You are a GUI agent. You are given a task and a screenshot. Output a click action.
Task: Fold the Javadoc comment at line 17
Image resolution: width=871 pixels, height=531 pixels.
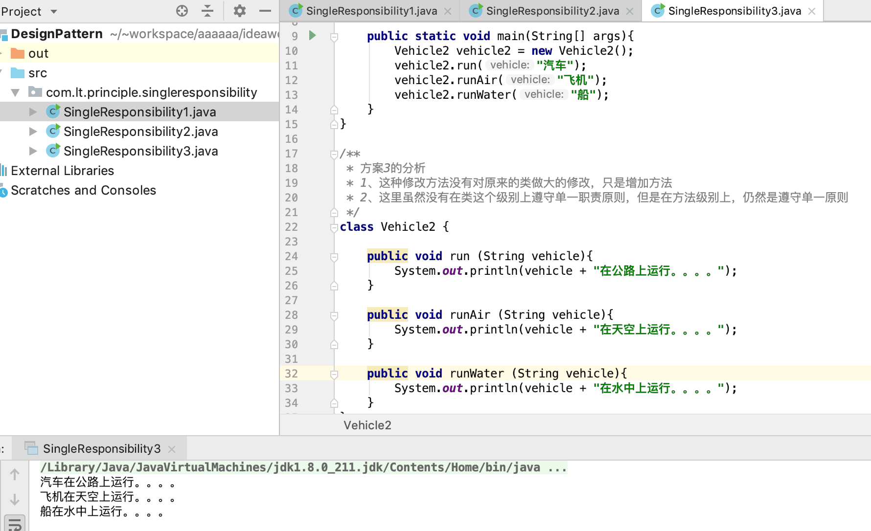tap(334, 154)
